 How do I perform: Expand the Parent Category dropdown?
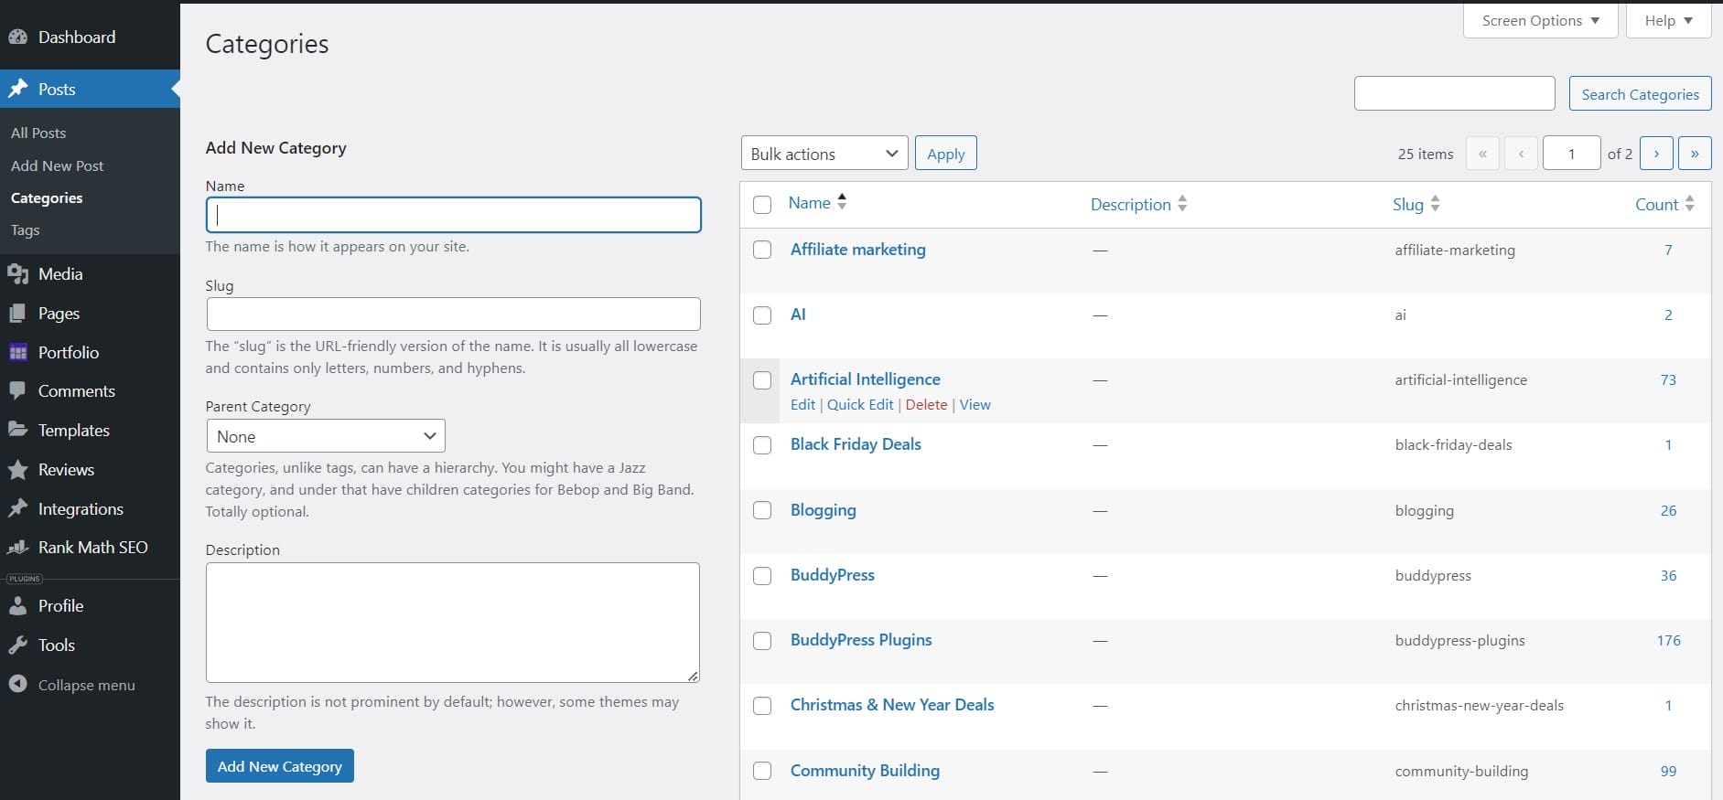326,436
